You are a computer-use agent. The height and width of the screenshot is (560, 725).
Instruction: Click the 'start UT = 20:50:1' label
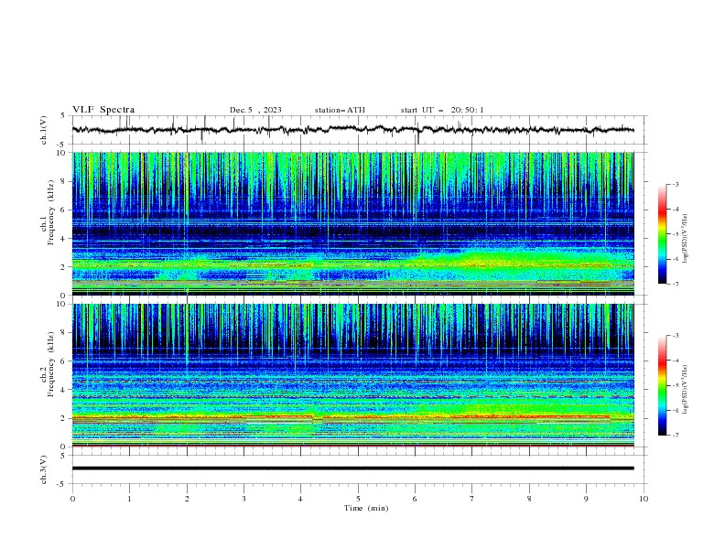pos(442,110)
